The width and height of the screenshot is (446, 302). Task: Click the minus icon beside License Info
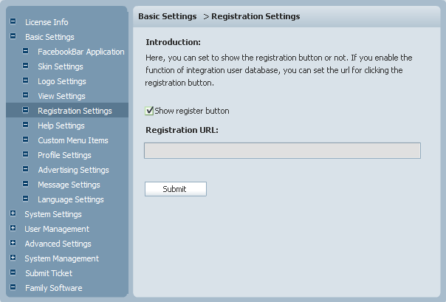click(x=13, y=21)
